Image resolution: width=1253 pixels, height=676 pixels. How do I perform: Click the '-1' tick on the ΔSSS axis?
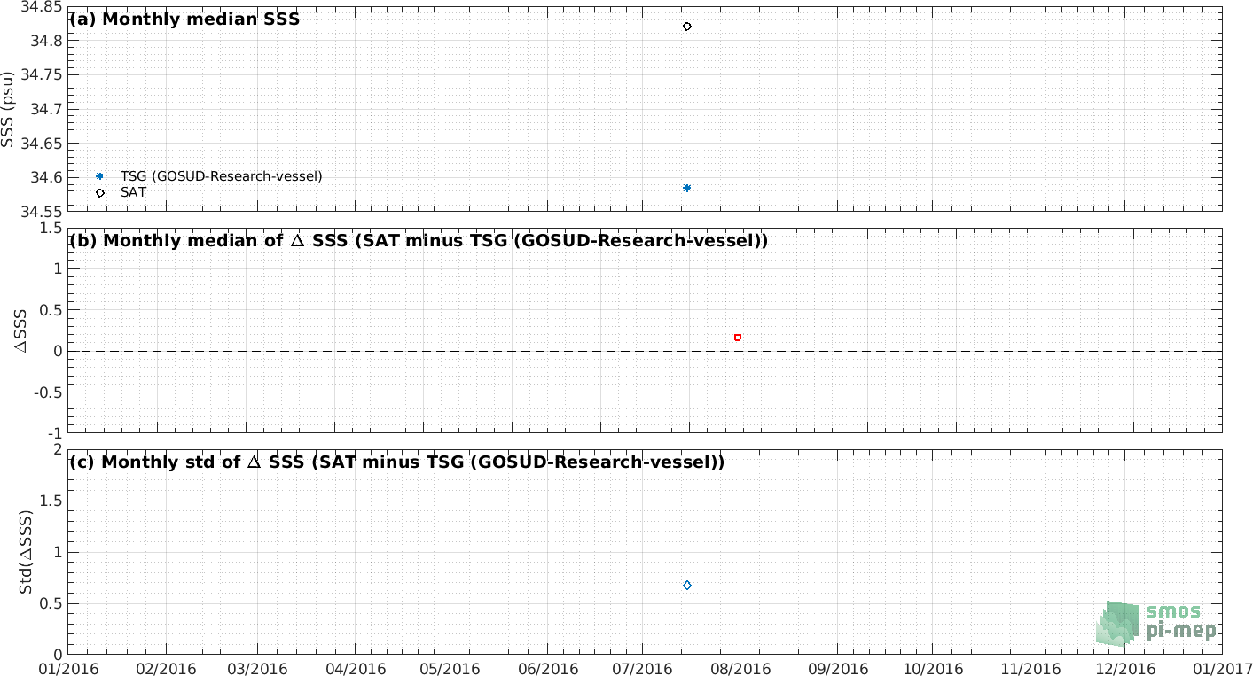(55, 433)
